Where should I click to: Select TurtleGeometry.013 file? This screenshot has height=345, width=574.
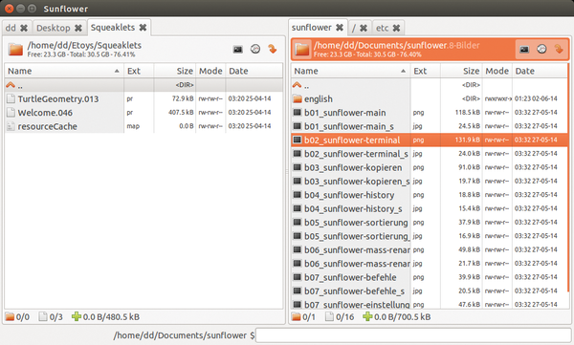(143, 98)
